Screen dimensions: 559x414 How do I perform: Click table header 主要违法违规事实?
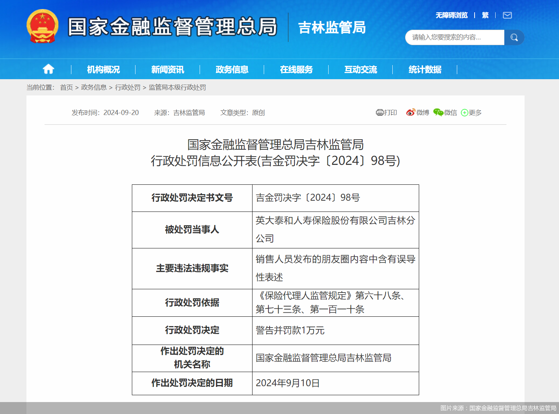point(192,268)
